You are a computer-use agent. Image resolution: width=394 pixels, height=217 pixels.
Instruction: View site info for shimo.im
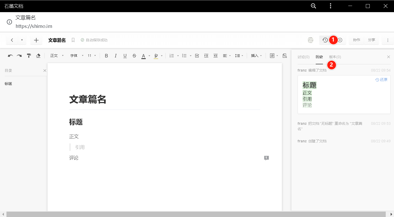click(x=9, y=22)
